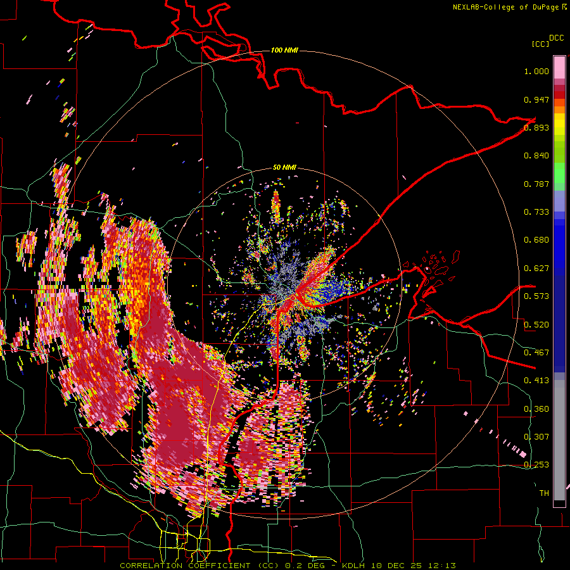Click the 0.307 scale value
Screen dimensions: 570x570
tap(536, 437)
